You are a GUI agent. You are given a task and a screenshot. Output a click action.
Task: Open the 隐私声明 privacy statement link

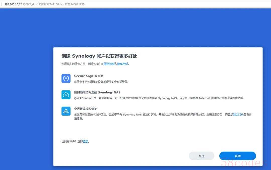click(x=122, y=64)
